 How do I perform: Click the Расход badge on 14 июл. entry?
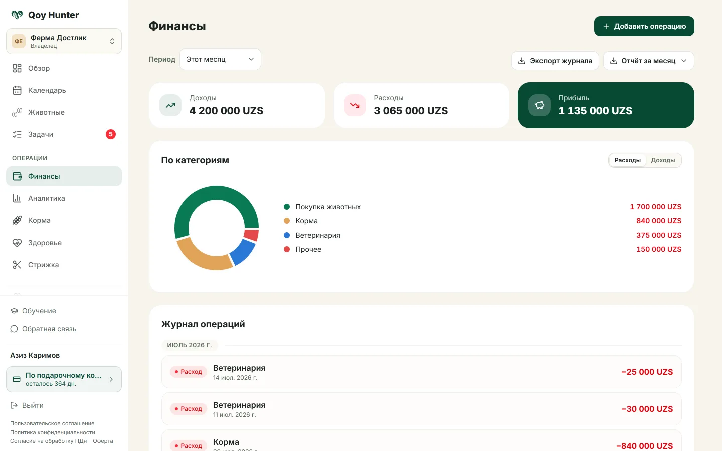click(189, 372)
